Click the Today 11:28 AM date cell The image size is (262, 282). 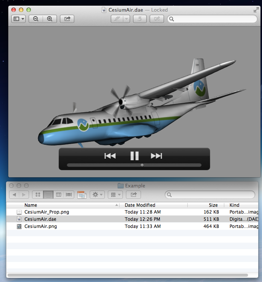click(x=143, y=212)
